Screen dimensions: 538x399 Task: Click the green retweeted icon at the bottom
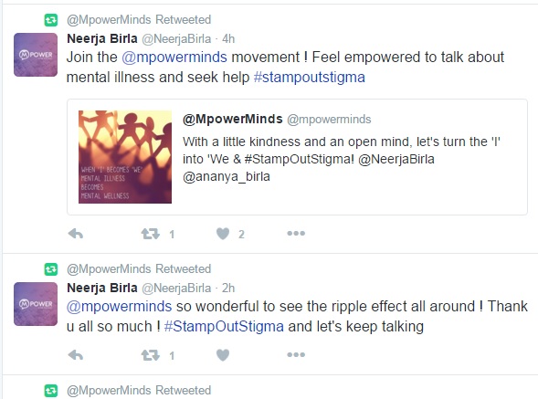51,391
